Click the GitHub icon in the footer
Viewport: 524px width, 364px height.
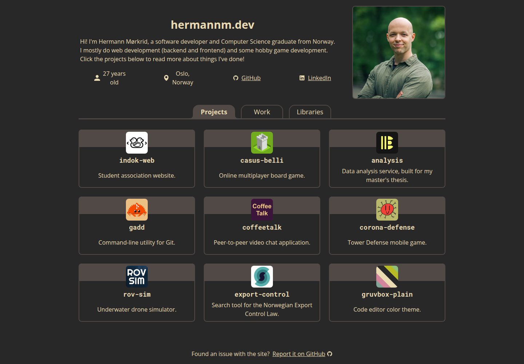pos(330,354)
